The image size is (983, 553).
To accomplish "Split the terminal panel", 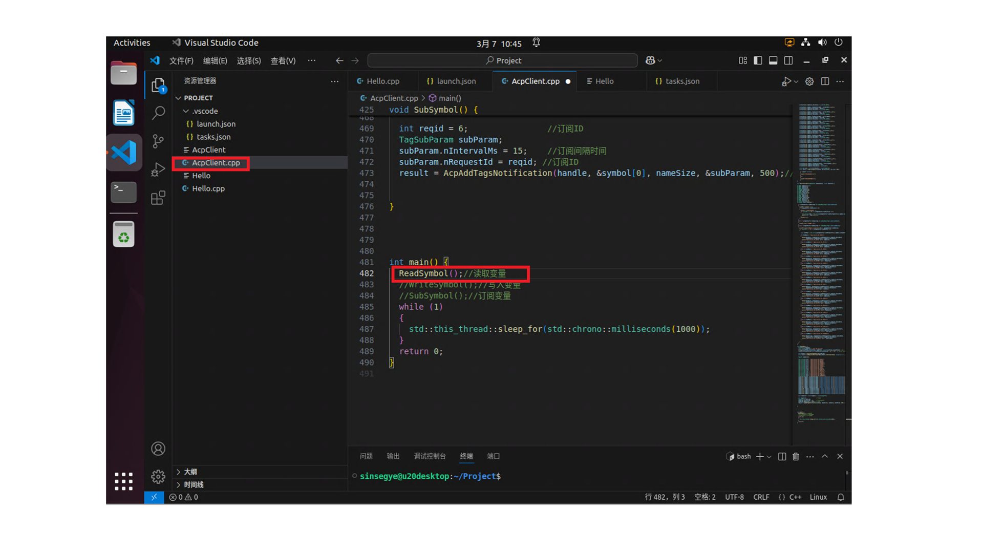I will coord(782,456).
